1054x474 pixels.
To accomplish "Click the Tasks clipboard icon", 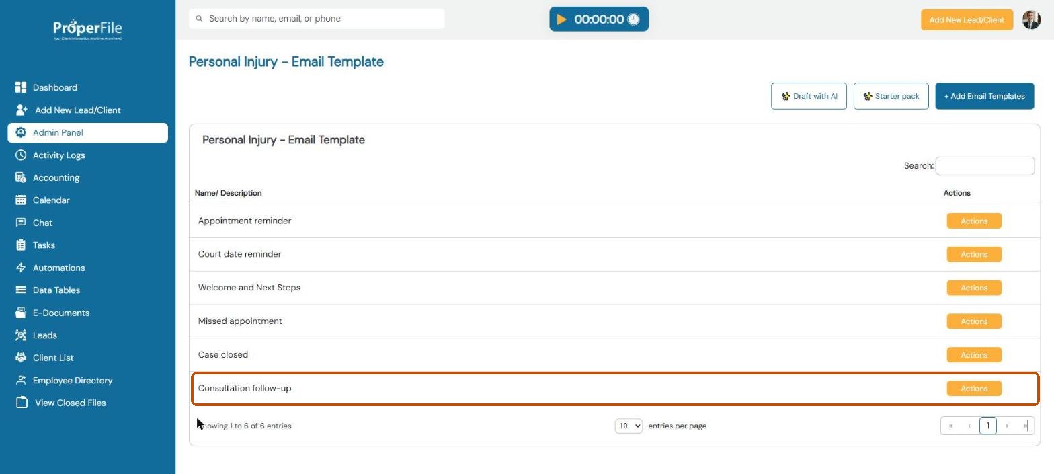I will pos(21,245).
